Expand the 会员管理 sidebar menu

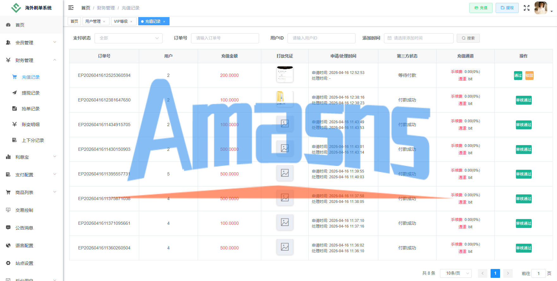[32, 42]
